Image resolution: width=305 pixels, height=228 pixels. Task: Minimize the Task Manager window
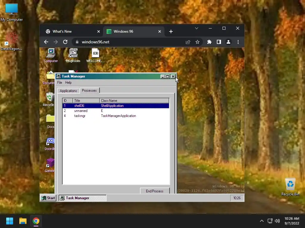coord(163,76)
